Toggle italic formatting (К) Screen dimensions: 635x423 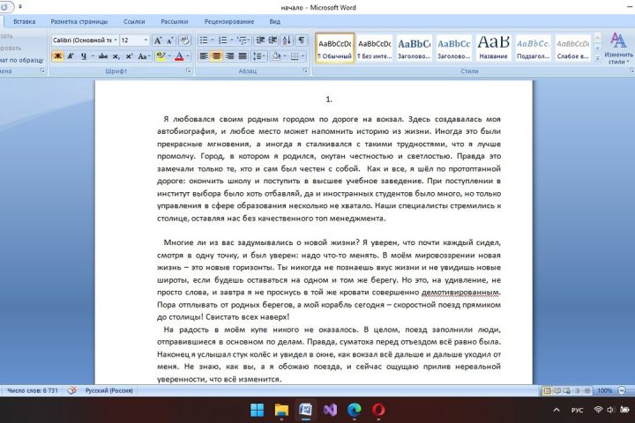point(71,56)
